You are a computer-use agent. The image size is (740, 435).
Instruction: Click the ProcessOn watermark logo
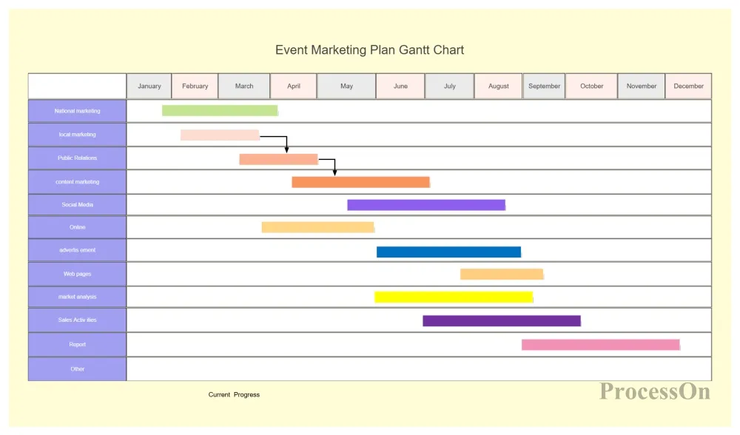coord(655,391)
